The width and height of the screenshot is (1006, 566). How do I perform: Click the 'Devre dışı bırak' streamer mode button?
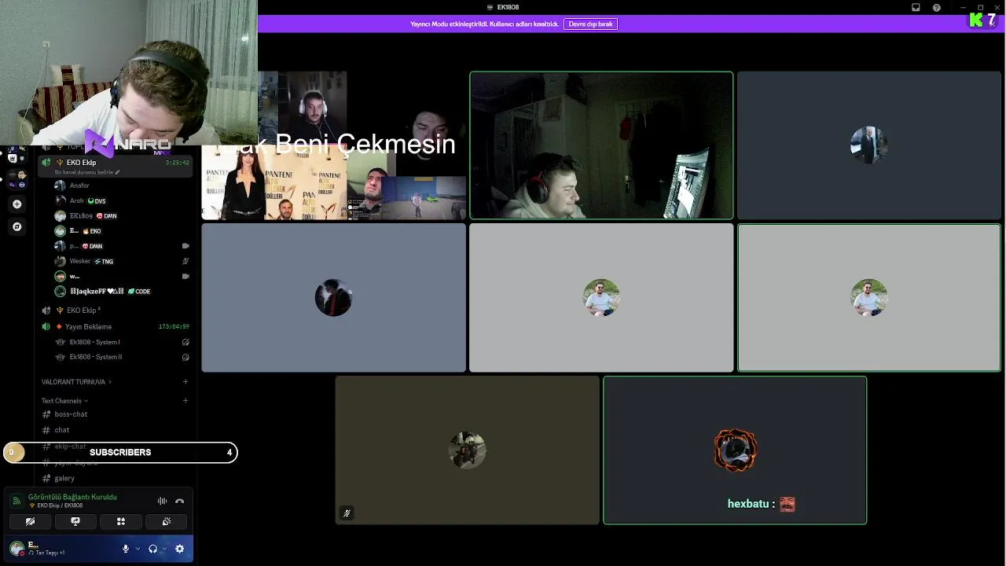(x=590, y=24)
